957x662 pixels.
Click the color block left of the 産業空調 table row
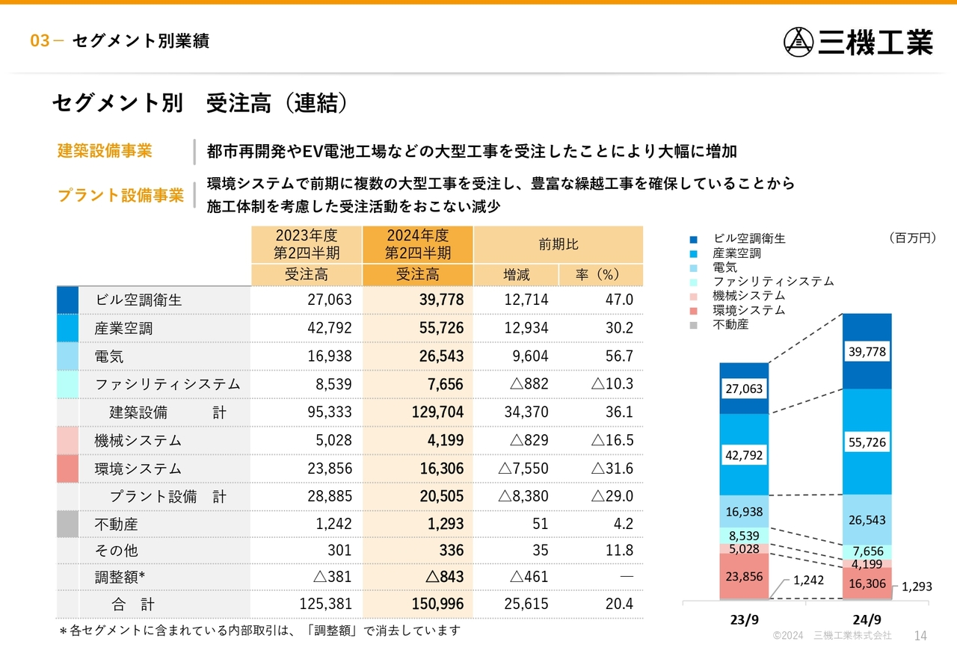[67, 328]
